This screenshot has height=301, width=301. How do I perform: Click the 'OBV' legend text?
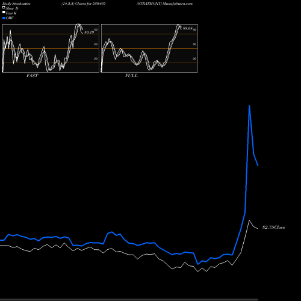tap(10, 18)
